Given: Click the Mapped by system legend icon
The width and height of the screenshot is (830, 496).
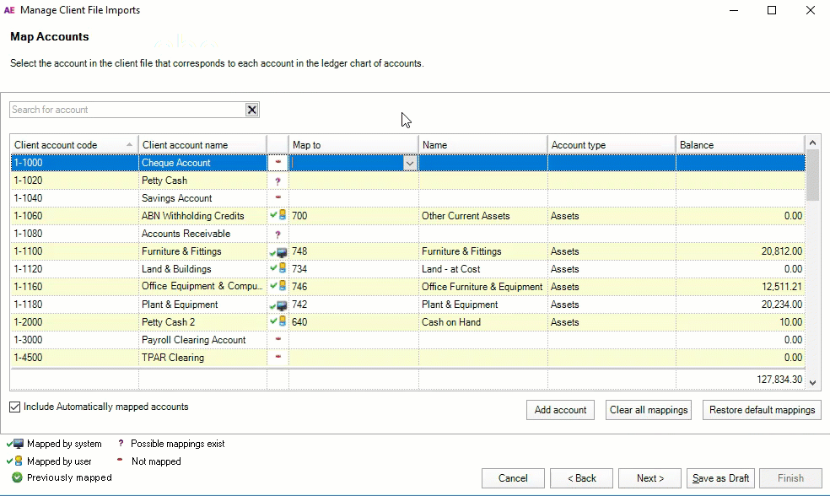Looking at the screenshot, I should (15, 443).
